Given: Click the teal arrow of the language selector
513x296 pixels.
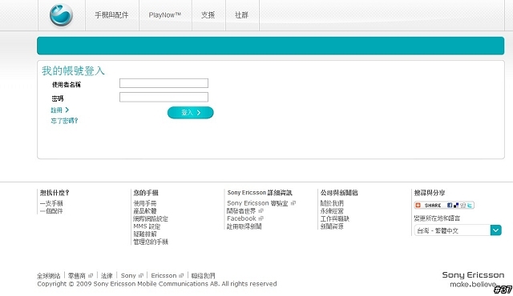Looking at the screenshot, I should click(496, 230).
